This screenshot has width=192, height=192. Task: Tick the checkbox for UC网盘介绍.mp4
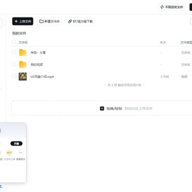click(14, 76)
